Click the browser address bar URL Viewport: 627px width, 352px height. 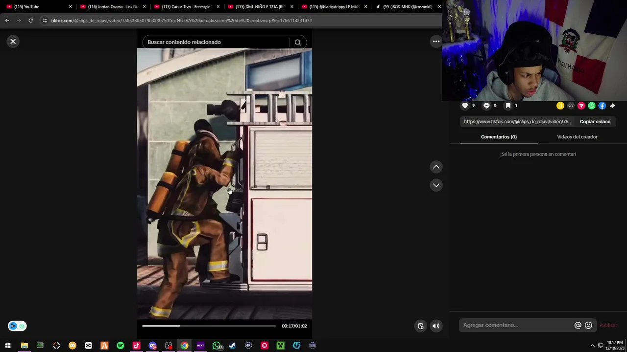tap(181, 21)
